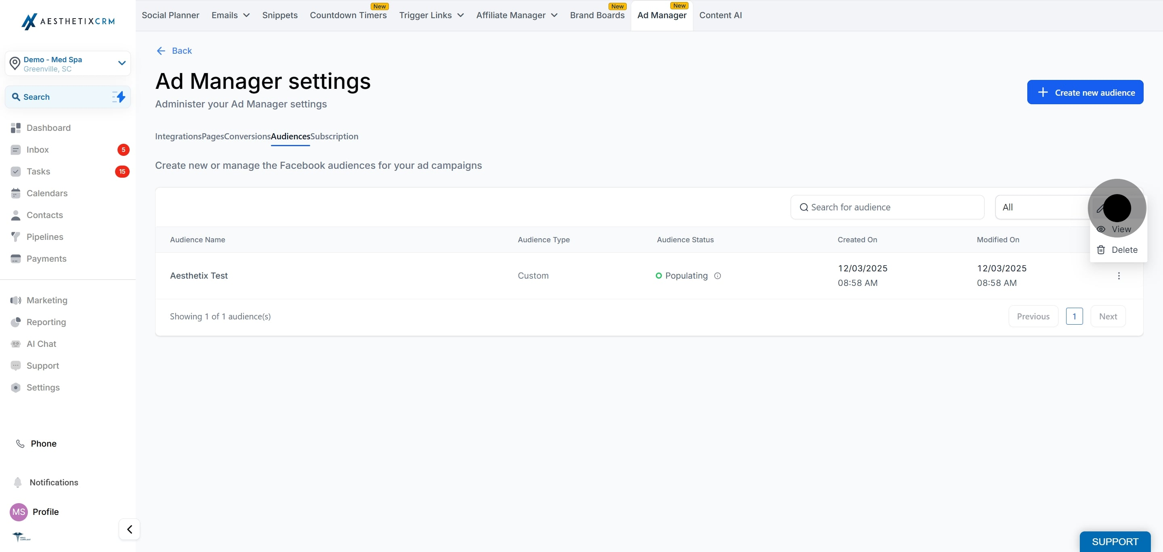Click Create new audience button

(x=1085, y=92)
